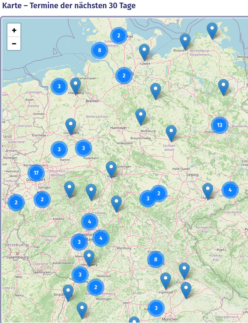Screen dimensions: 248x323
Task: Zoom out using the minus button
Action: pyautogui.click(x=14, y=43)
